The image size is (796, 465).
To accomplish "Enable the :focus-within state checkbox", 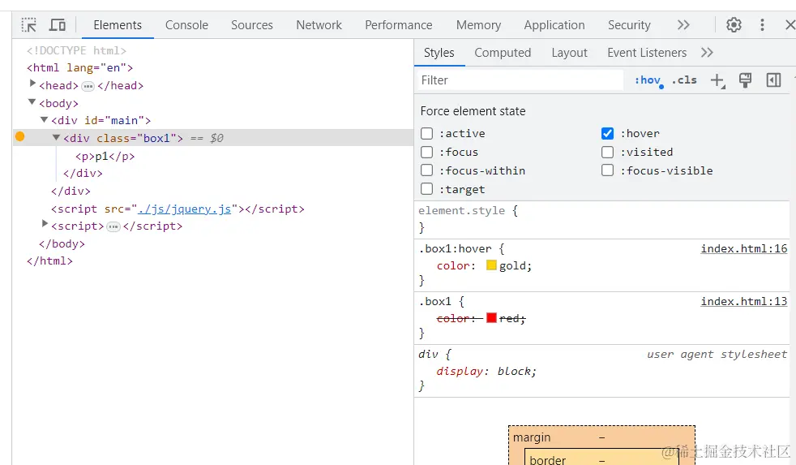I will [427, 170].
